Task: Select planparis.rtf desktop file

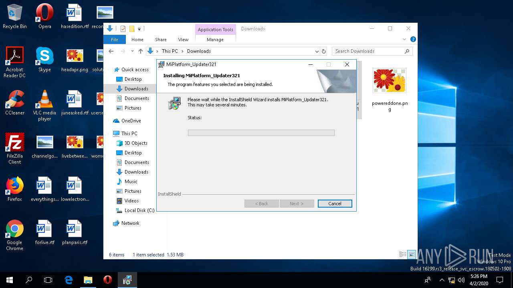Action: click(75, 232)
